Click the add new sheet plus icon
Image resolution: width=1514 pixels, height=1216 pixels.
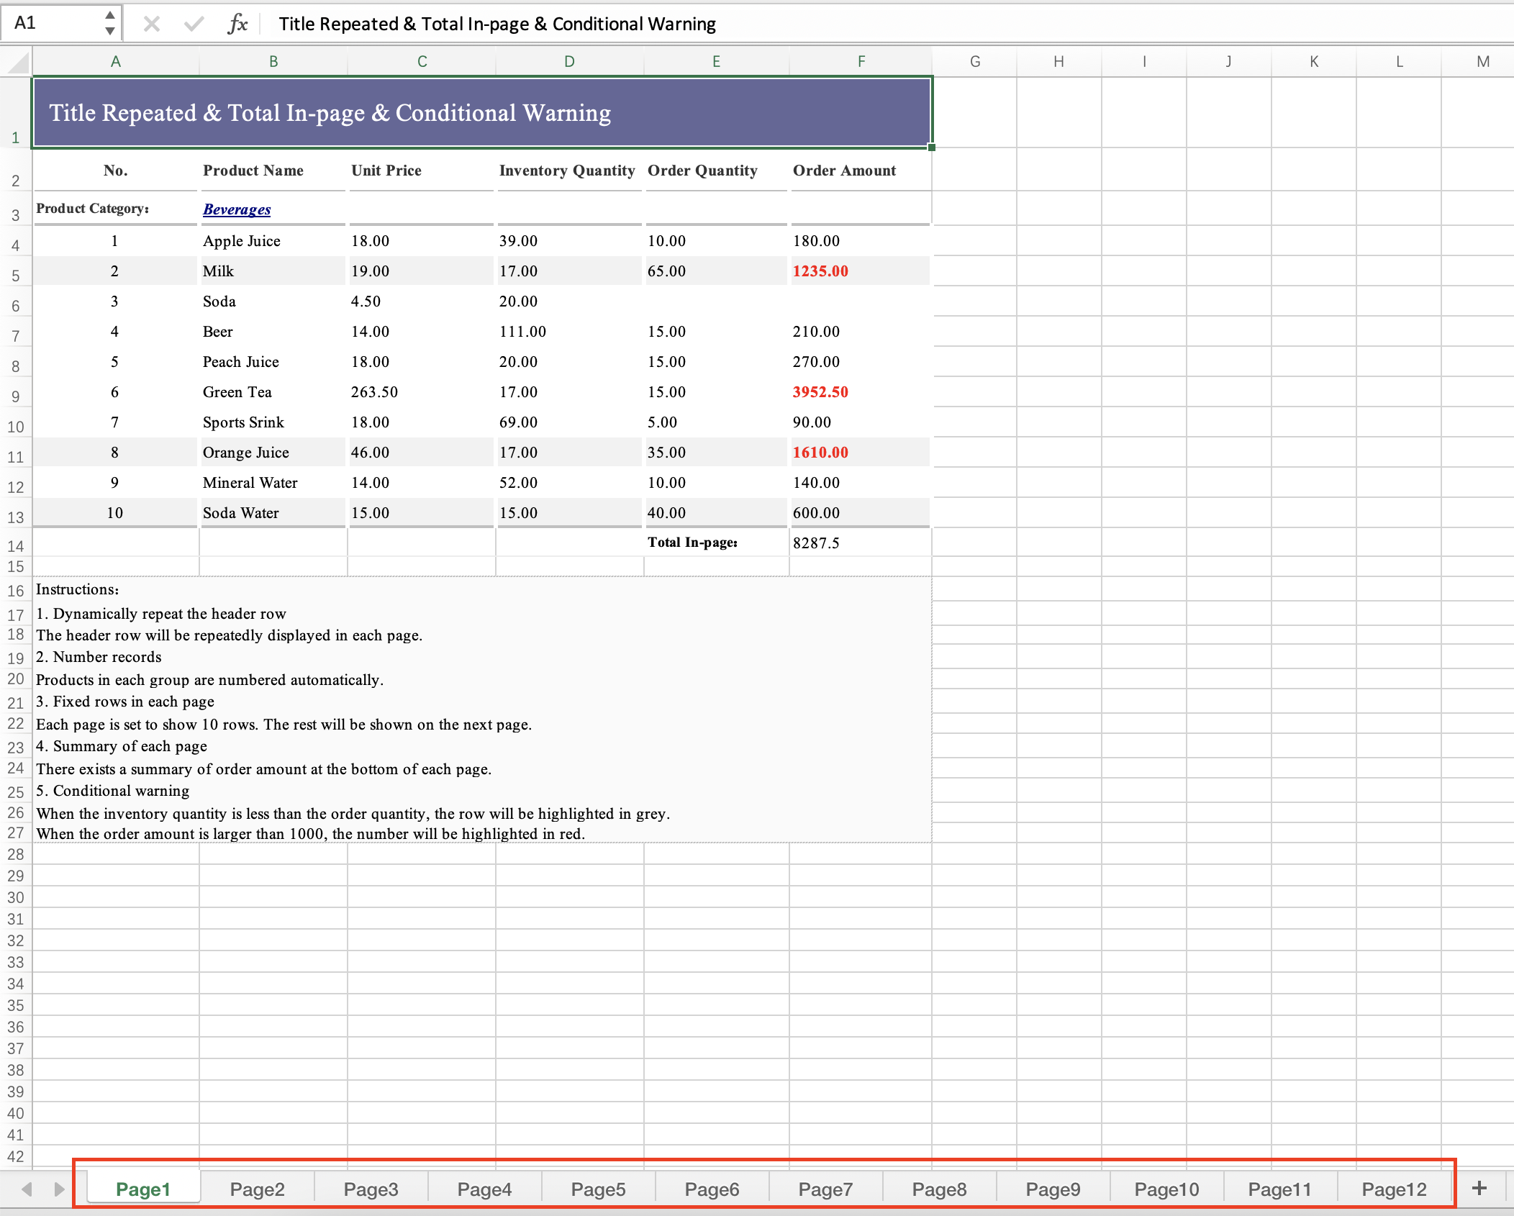[x=1479, y=1189]
